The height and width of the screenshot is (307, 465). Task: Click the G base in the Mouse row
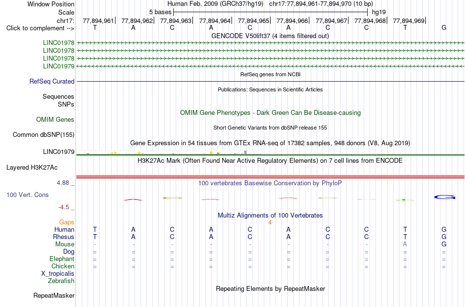pos(443,244)
